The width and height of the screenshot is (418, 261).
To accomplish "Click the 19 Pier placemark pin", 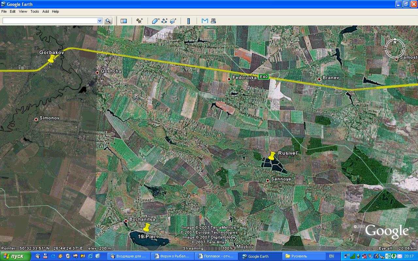I will (147, 228).
